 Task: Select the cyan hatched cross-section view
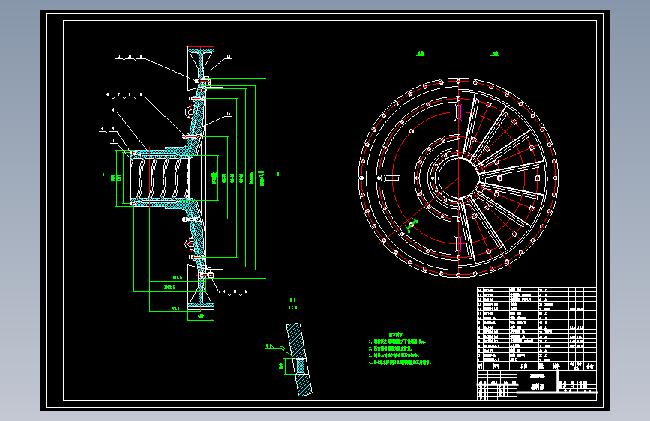[172, 178]
